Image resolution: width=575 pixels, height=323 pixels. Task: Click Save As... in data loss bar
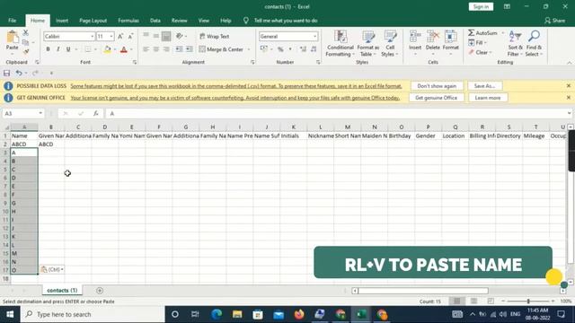coord(484,86)
